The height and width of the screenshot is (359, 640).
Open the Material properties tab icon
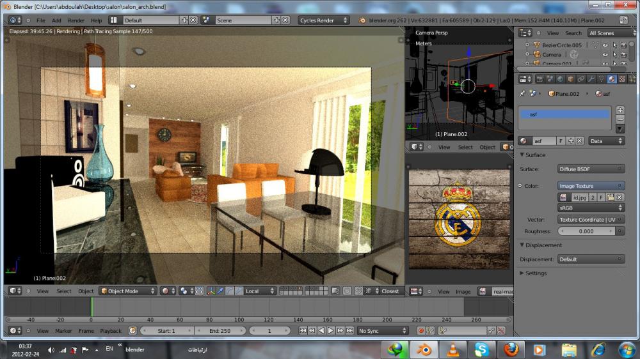[611, 79]
